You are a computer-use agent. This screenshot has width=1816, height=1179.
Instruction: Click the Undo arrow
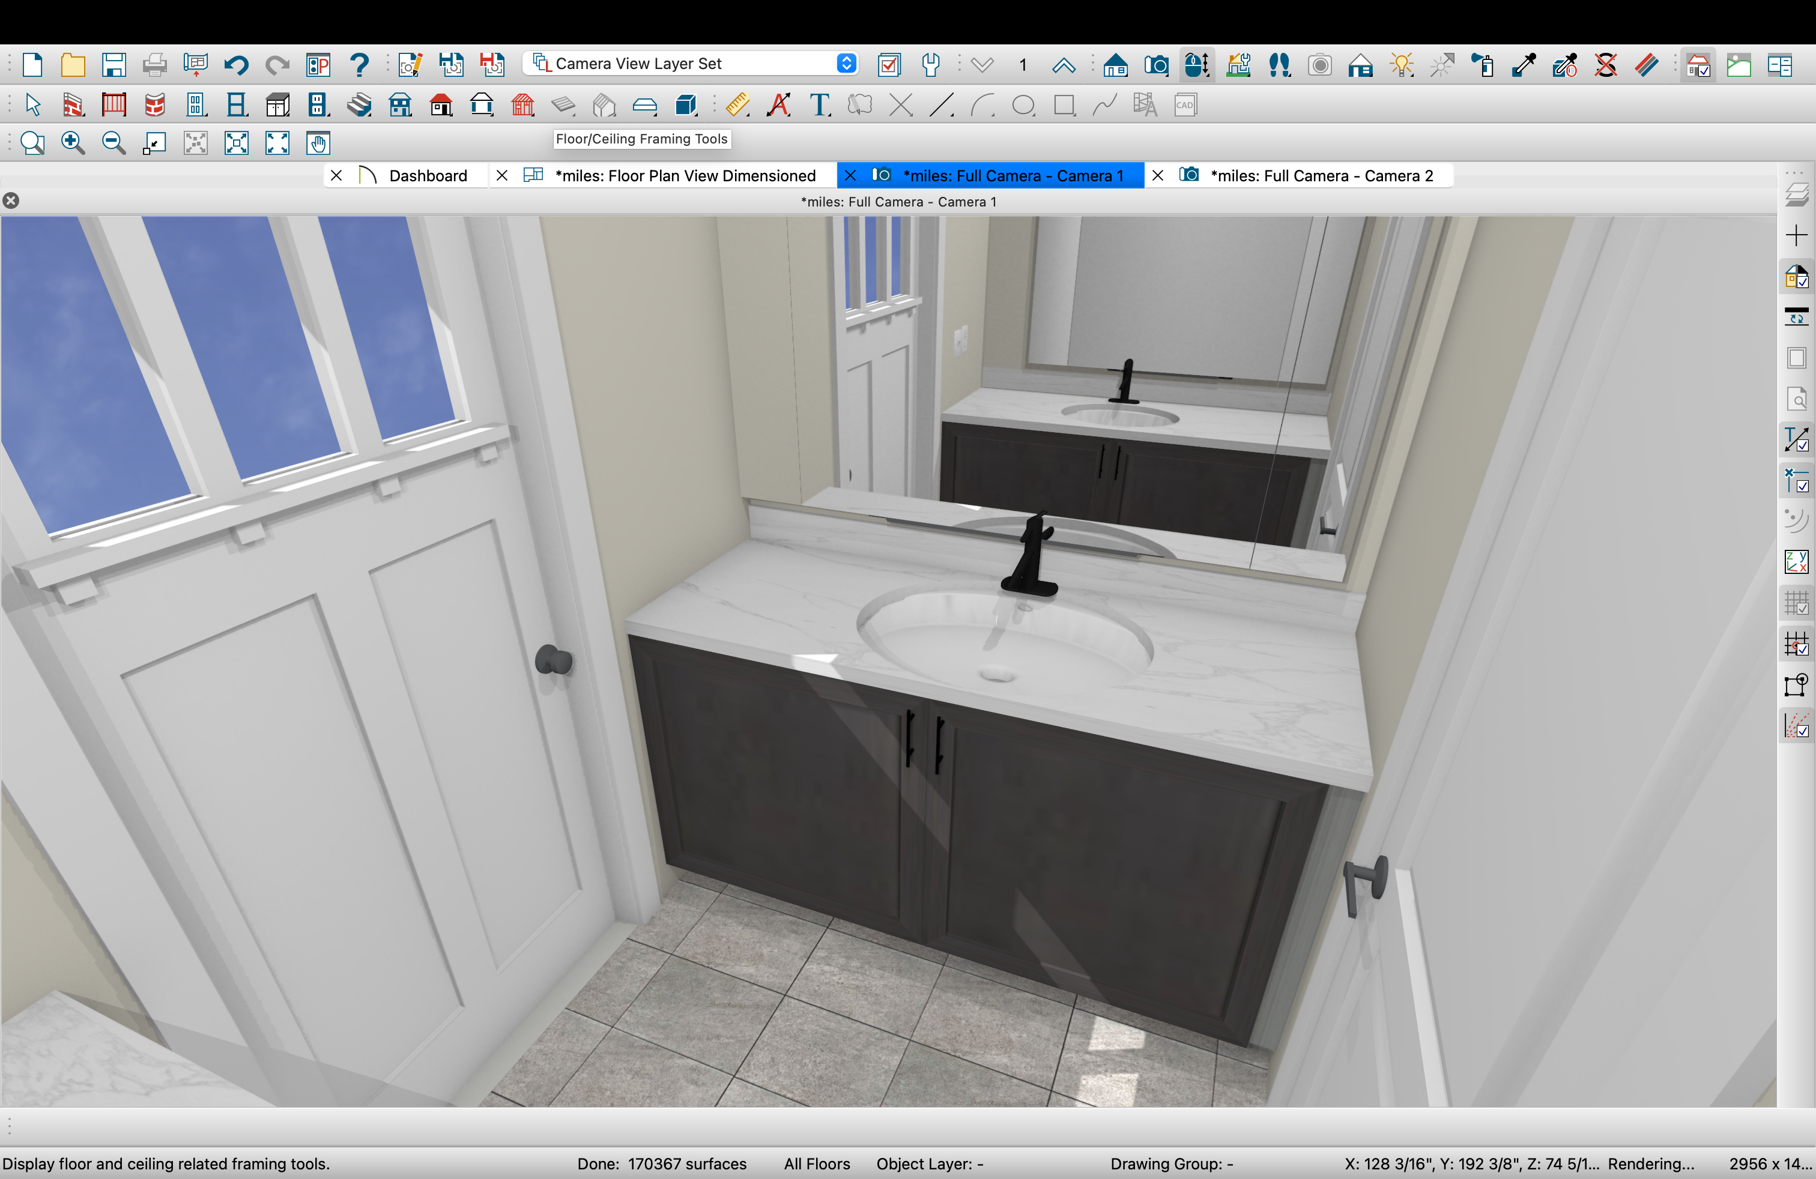pyautogui.click(x=236, y=65)
